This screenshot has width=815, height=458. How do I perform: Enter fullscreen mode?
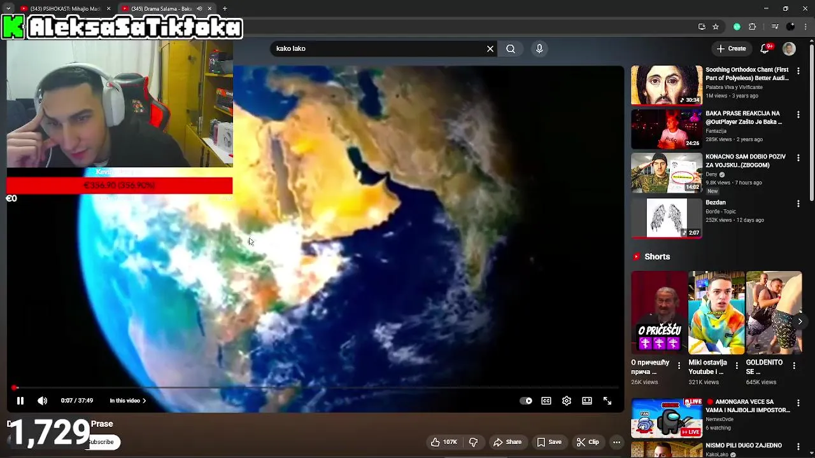point(607,401)
